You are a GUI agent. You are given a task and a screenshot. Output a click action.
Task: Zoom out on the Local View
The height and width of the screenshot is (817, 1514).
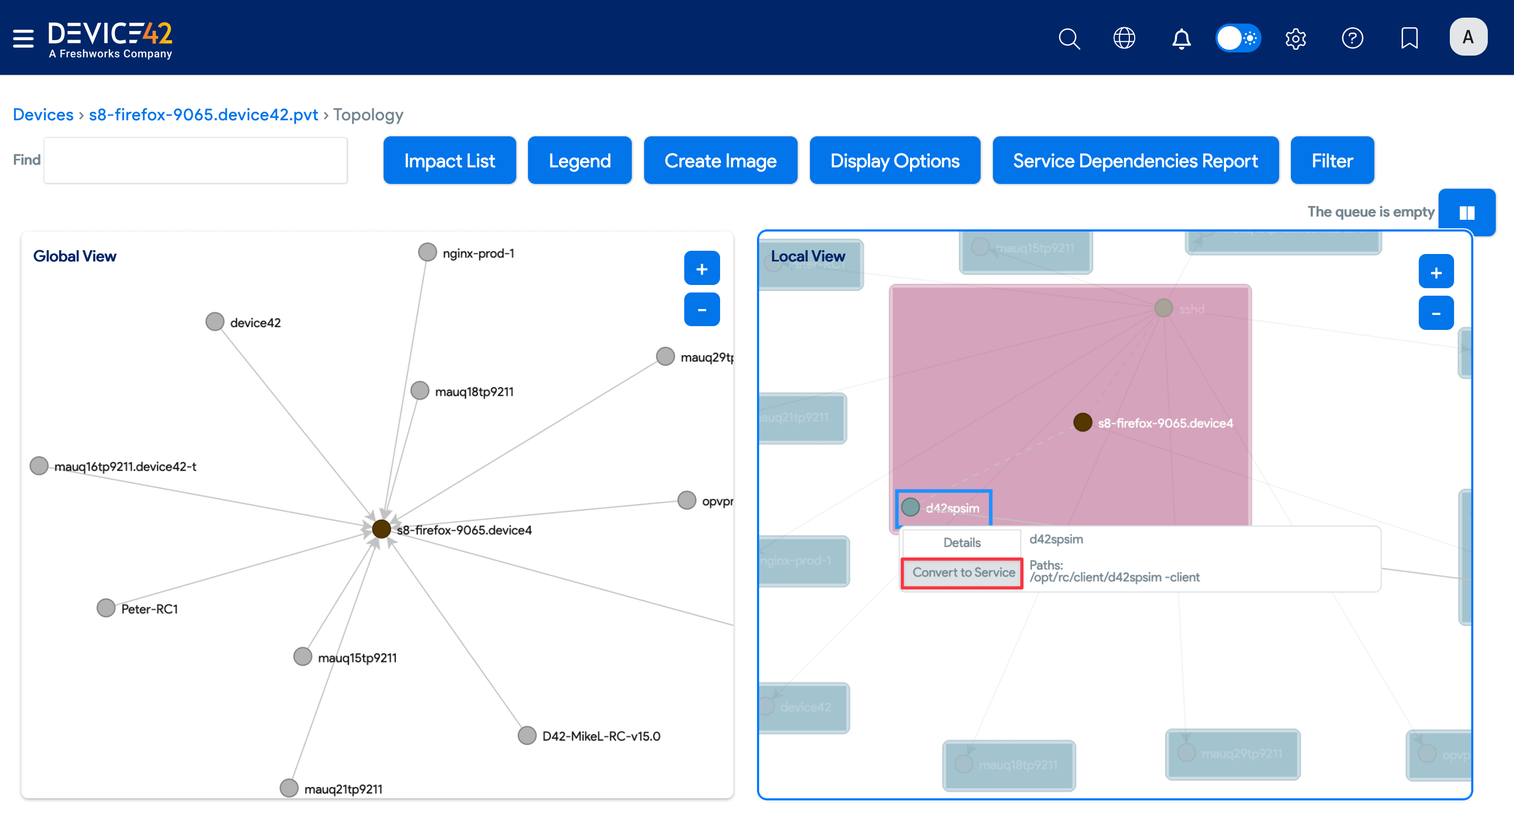[1435, 314]
